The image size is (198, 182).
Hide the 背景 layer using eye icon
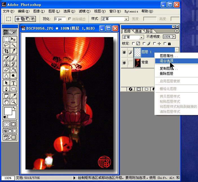click(x=124, y=63)
